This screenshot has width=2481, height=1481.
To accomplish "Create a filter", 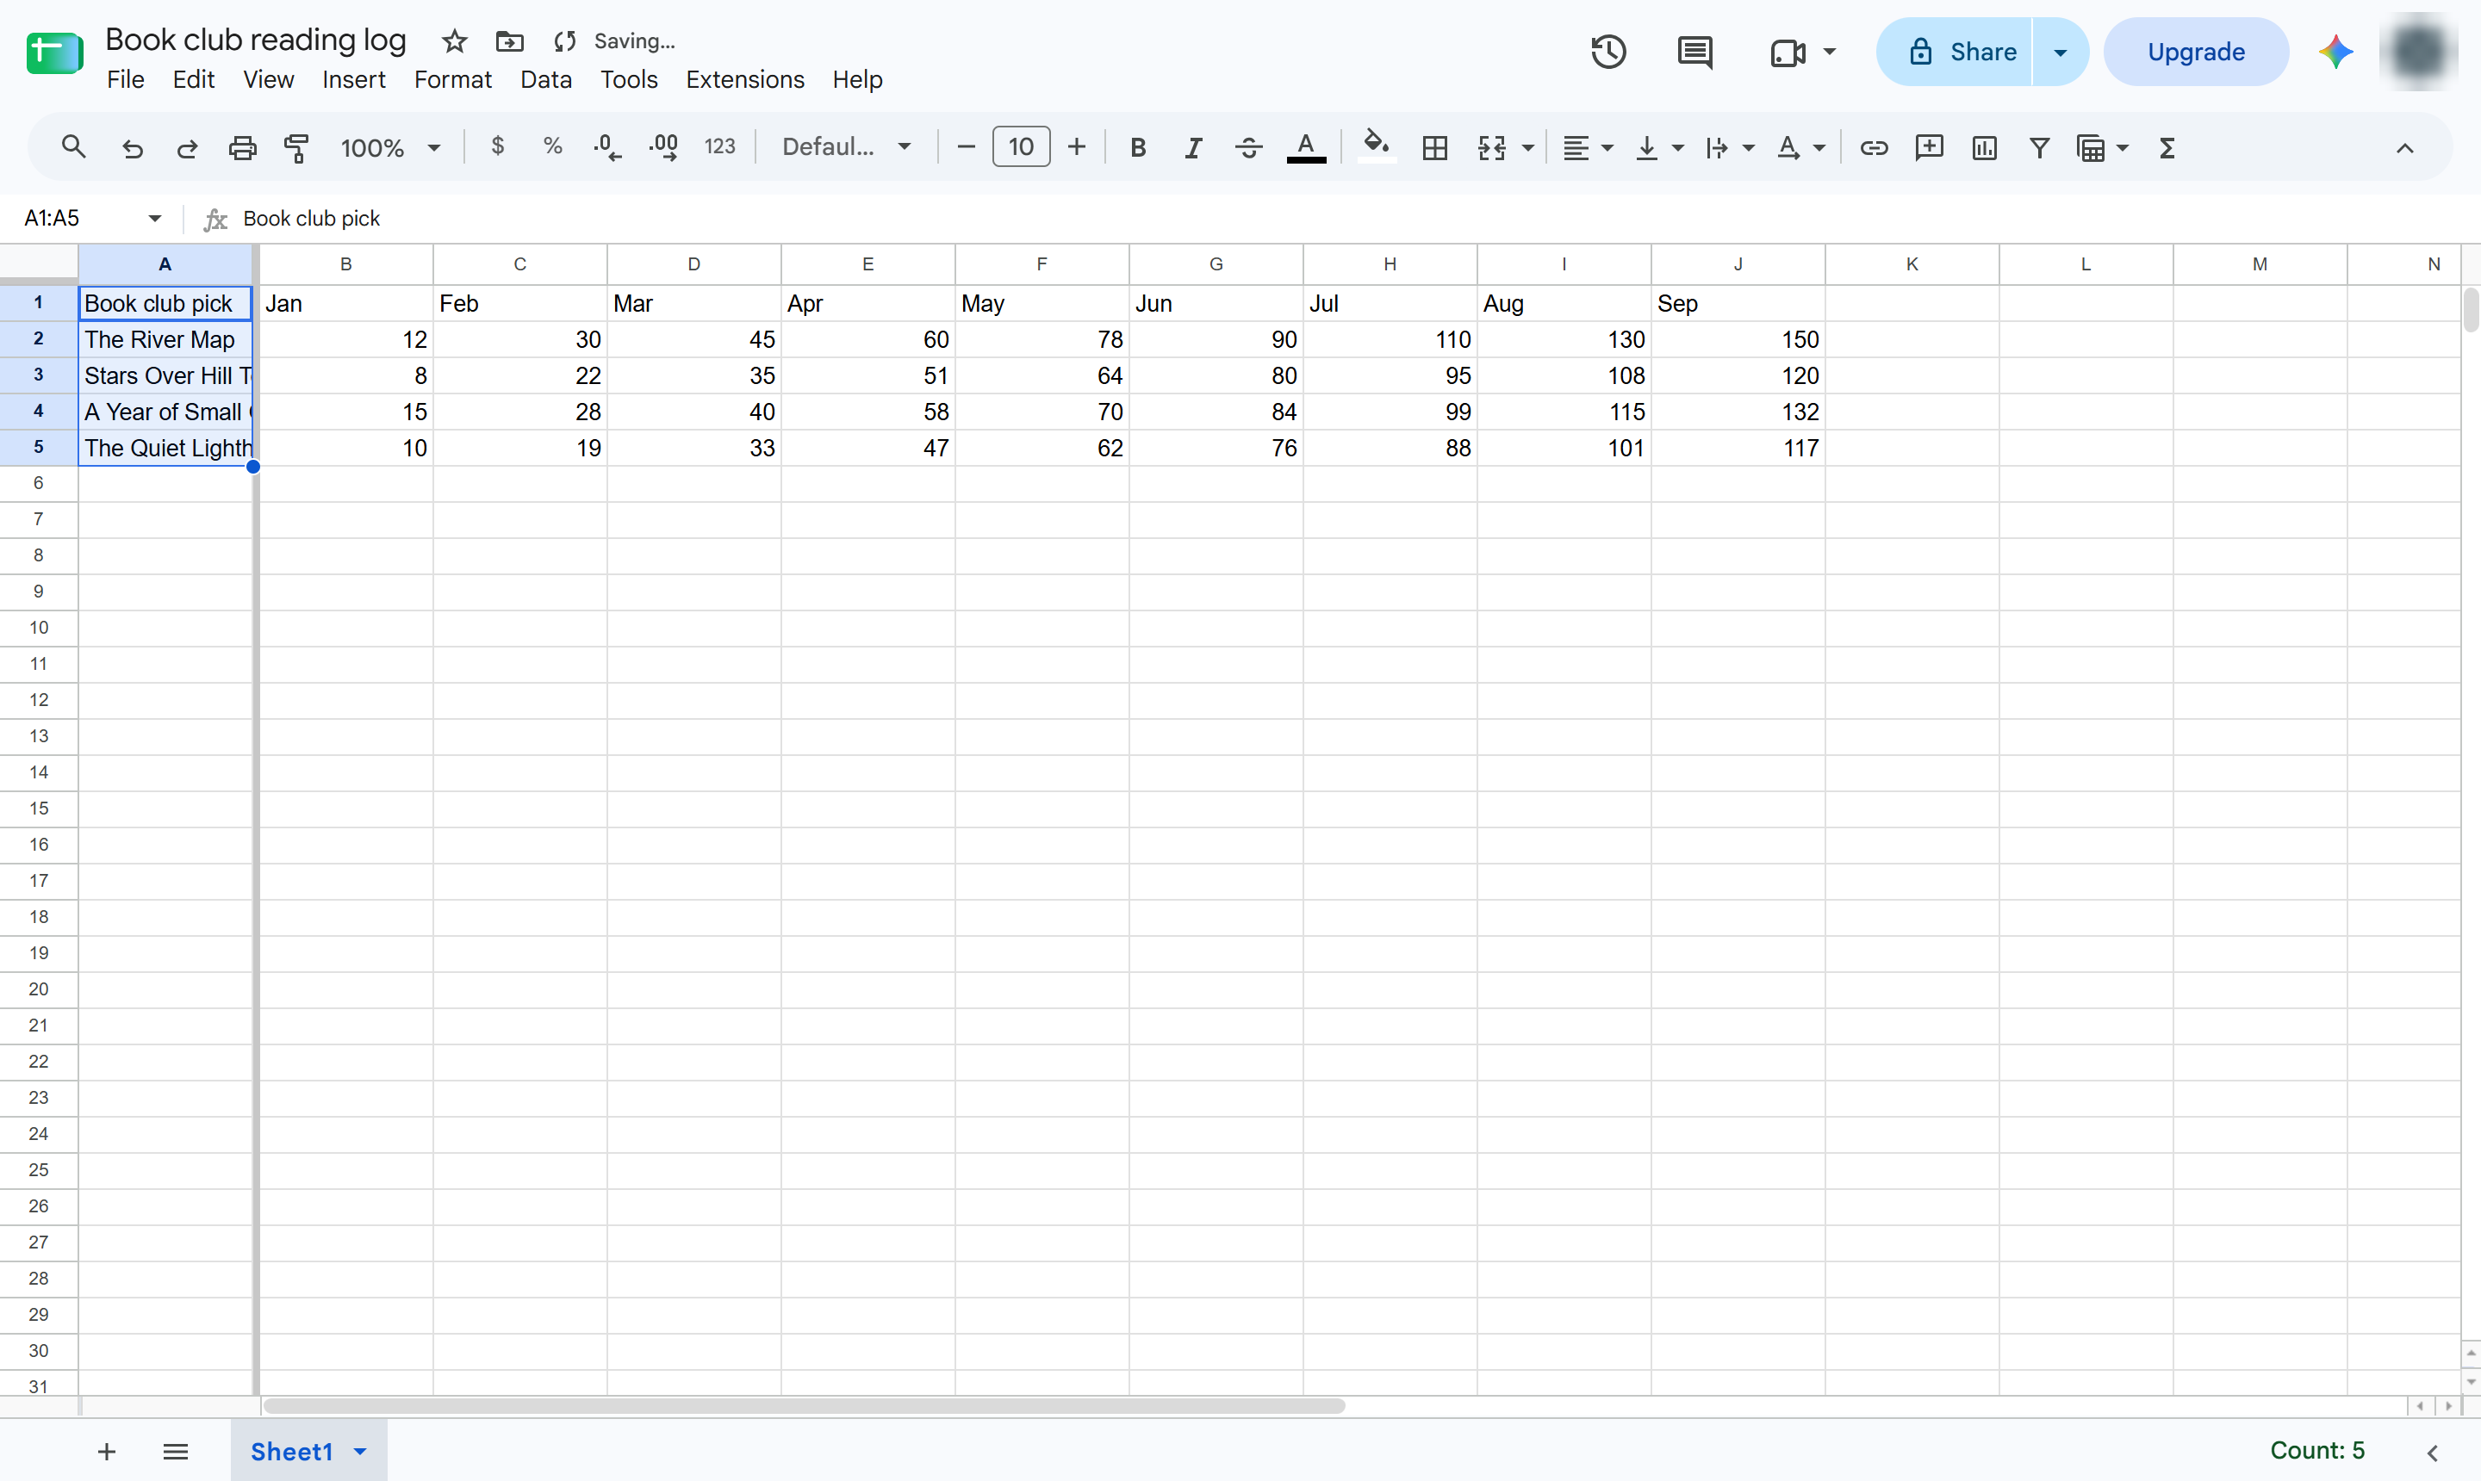I will (2040, 148).
